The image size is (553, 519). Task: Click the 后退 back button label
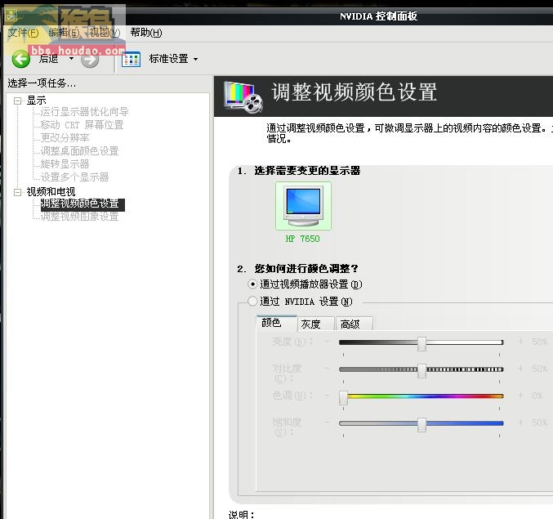click(48, 59)
